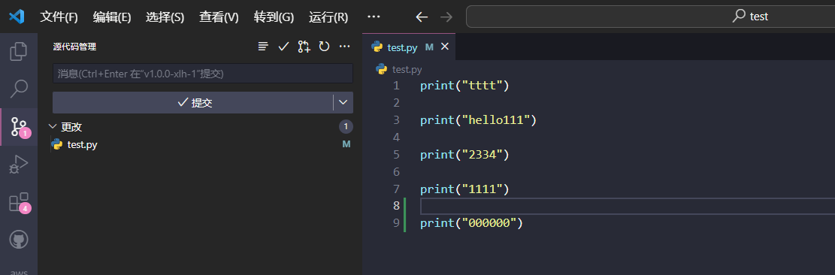Click line number 5 in the gutter
Viewport: 835px width, 275px height.
tap(395, 155)
